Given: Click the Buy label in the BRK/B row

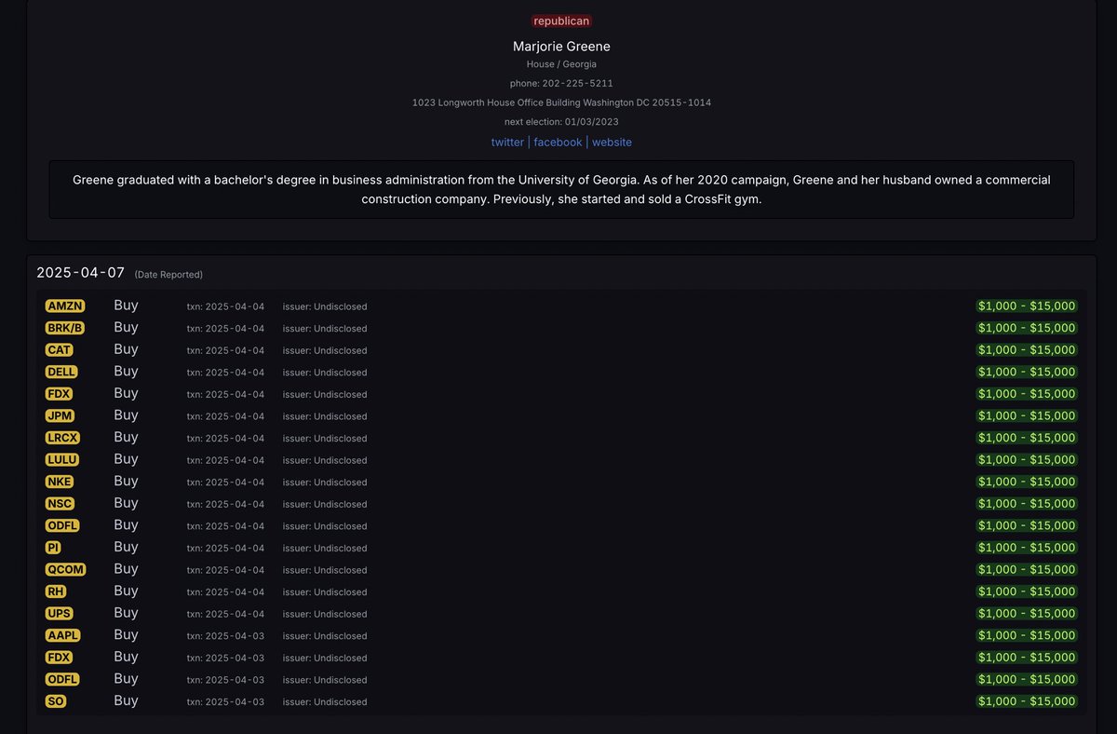Looking at the screenshot, I should point(126,327).
